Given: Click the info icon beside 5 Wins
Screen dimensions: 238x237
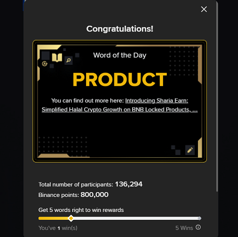Looking at the screenshot, I should click(x=198, y=227).
